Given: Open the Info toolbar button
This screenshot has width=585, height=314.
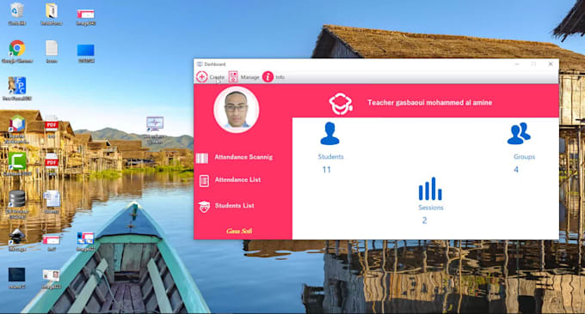Looking at the screenshot, I should [x=274, y=77].
